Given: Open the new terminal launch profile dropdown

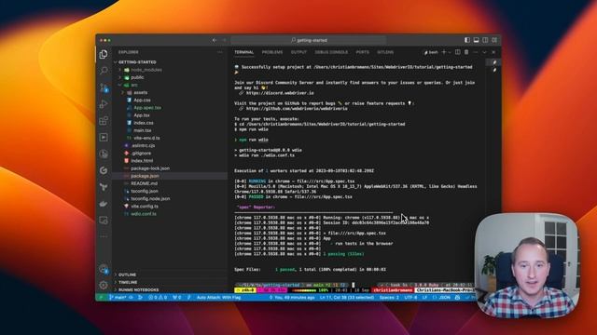Looking at the screenshot, I should click(450, 52).
